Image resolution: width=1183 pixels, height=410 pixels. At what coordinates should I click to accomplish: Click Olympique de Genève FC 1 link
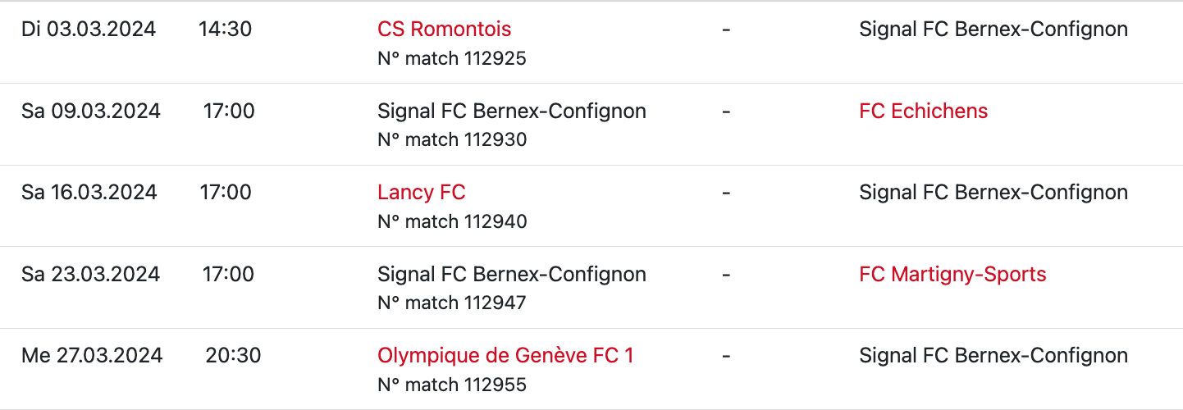click(x=505, y=356)
